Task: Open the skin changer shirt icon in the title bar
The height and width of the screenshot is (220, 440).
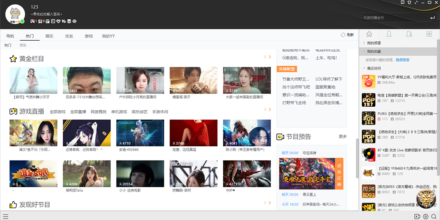Action: [x=409, y=3]
